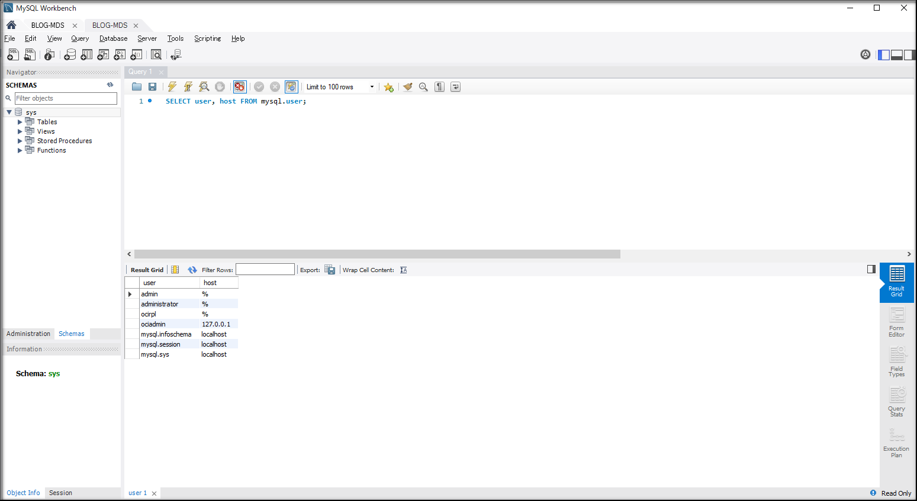
Task: Create a new view icon
Action: coord(103,54)
